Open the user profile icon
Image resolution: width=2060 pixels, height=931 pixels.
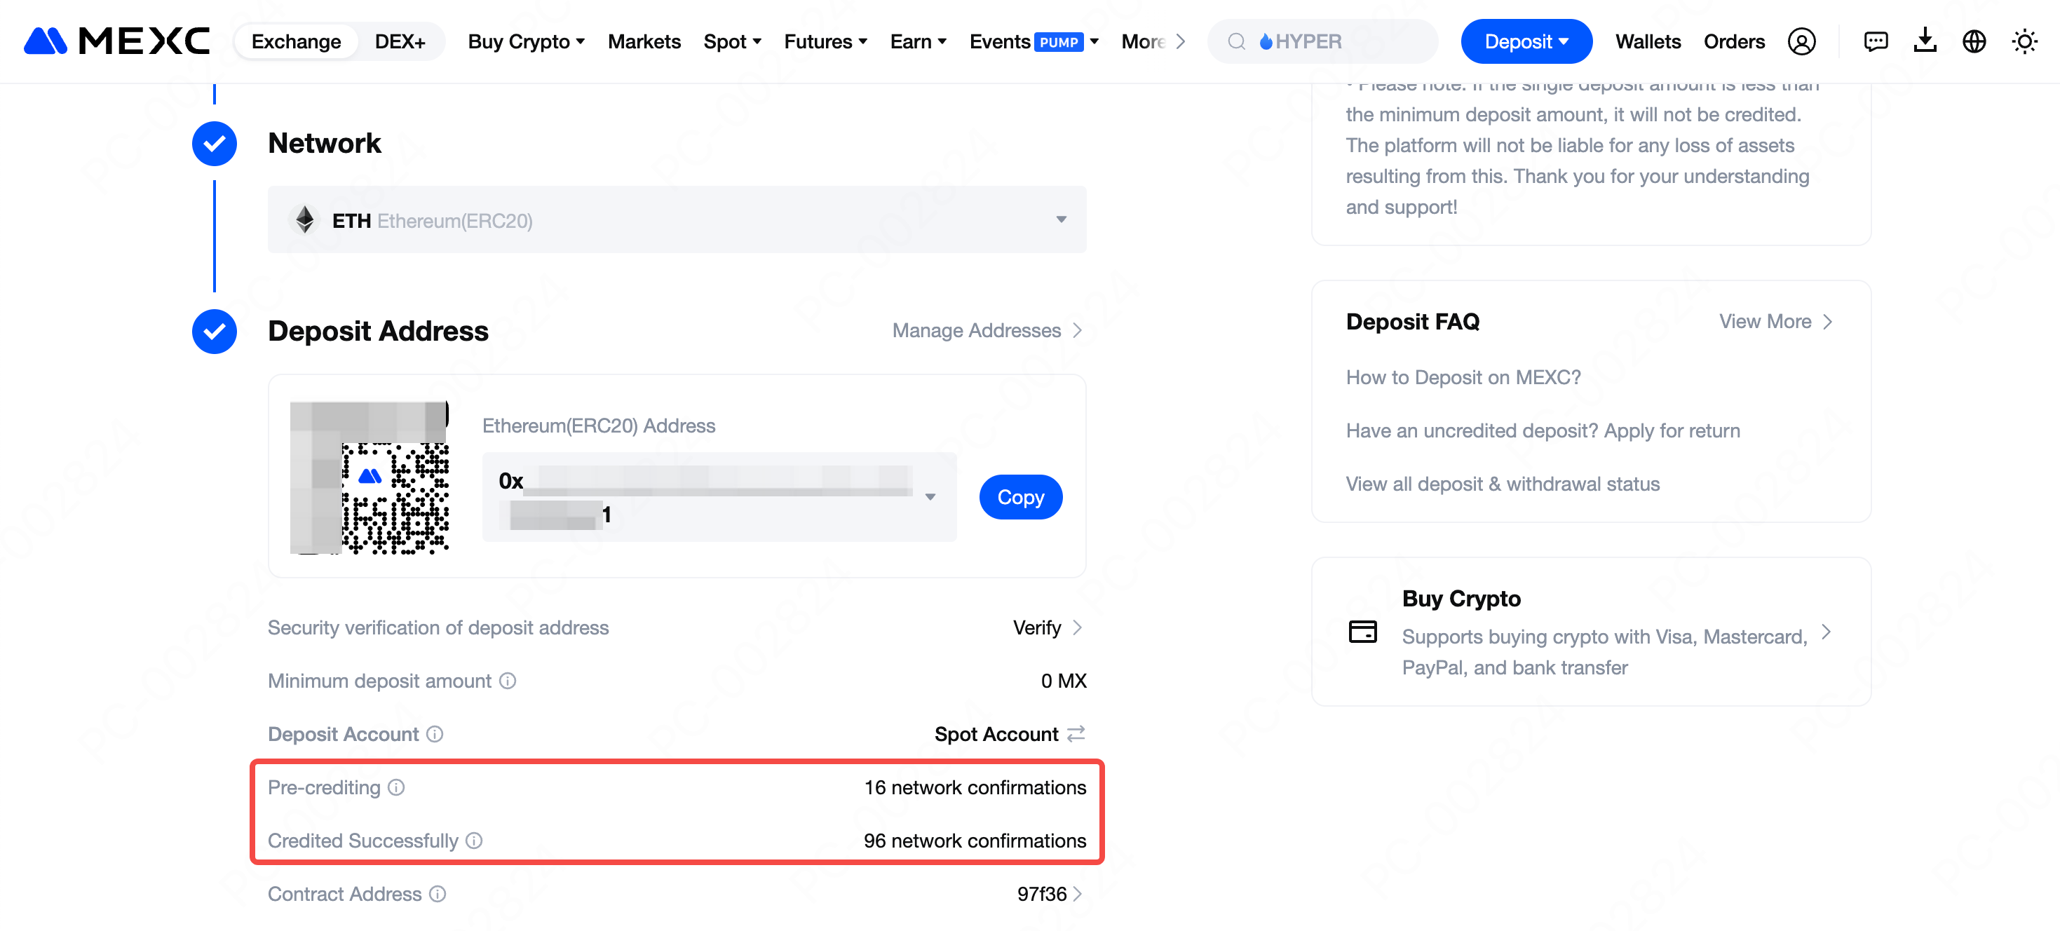[x=1801, y=41]
